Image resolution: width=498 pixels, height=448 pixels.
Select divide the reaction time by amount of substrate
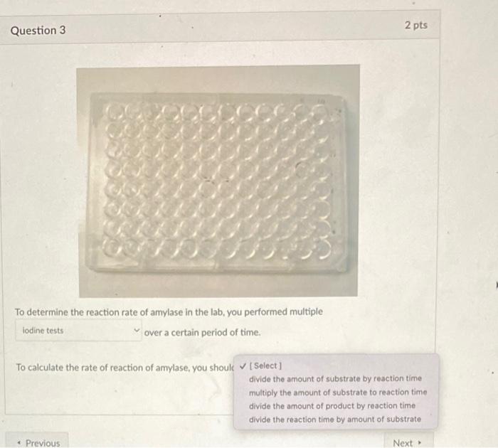coord(335,420)
